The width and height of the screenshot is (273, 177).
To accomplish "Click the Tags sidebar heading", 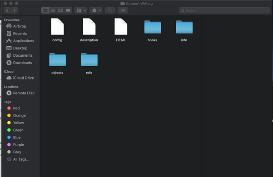I will click(x=7, y=102).
